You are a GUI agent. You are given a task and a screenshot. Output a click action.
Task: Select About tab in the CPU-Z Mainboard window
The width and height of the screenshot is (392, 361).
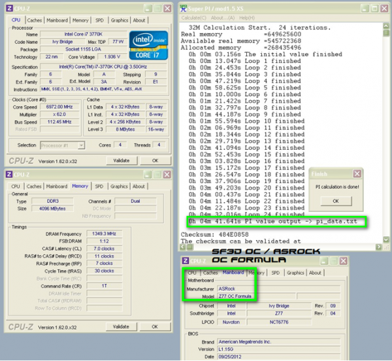point(315,273)
